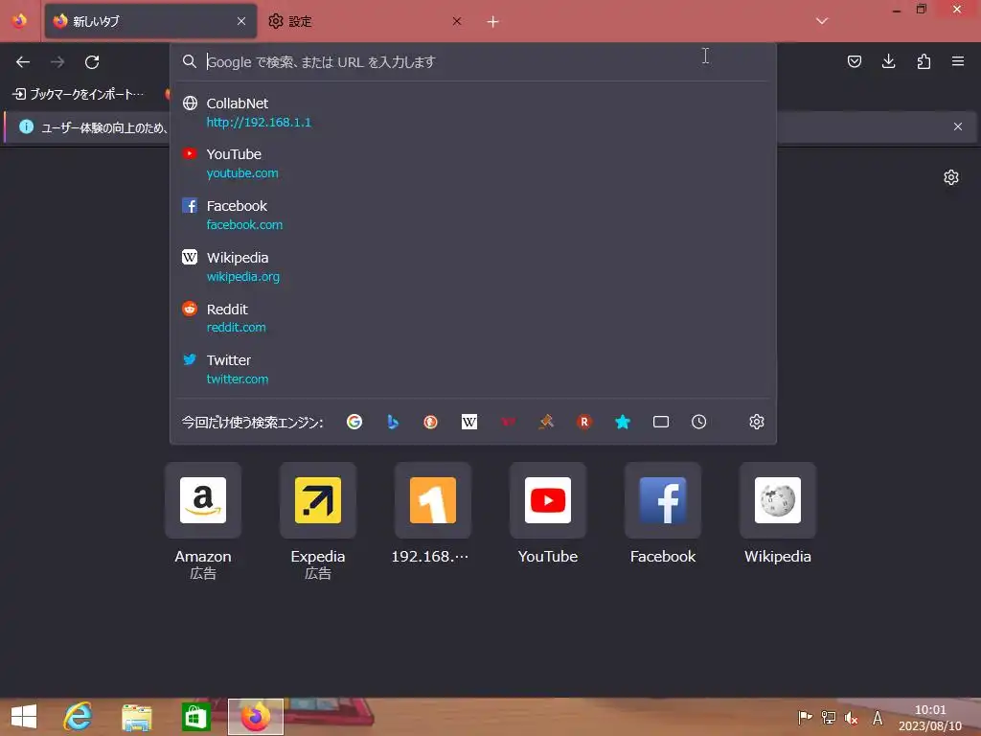Image resolution: width=981 pixels, height=736 pixels.
Task: Click the ブックマークをインポート bookmark toolbar button
Action: click(79, 94)
